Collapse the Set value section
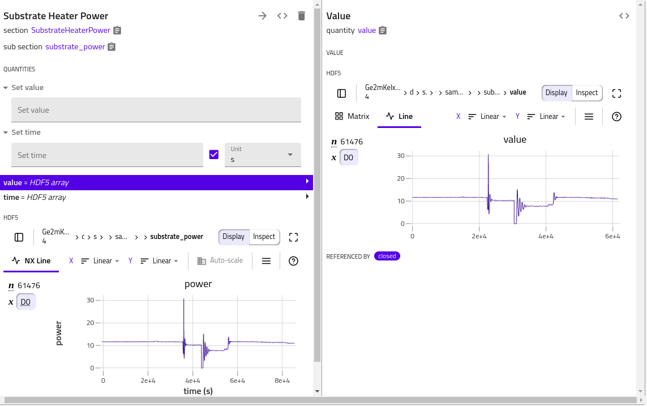Image resolution: width=647 pixels, height=406 pixels. tap(6, 88)
